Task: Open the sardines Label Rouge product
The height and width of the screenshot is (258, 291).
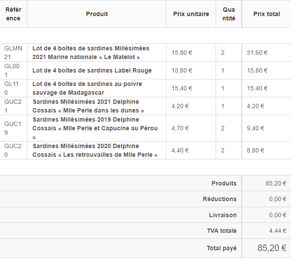Action: point(92,70)
